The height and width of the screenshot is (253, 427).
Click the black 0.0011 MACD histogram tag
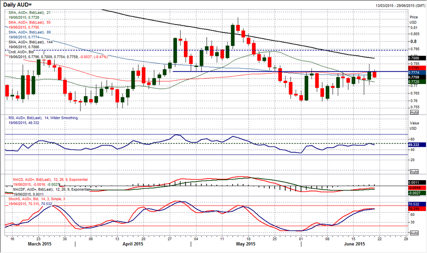tap(417, 183)
